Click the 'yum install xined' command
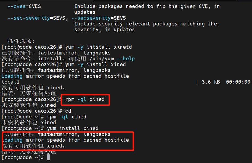Viewport: 252px width, 163px height. click(x=73, y=128)
